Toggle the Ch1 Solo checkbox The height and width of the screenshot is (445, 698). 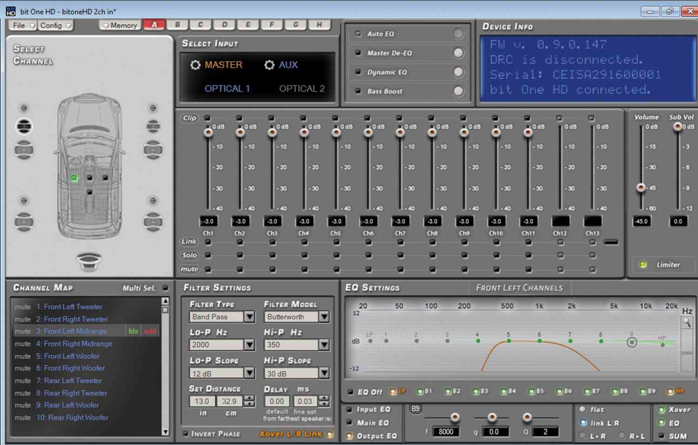(x=208, y=255)
